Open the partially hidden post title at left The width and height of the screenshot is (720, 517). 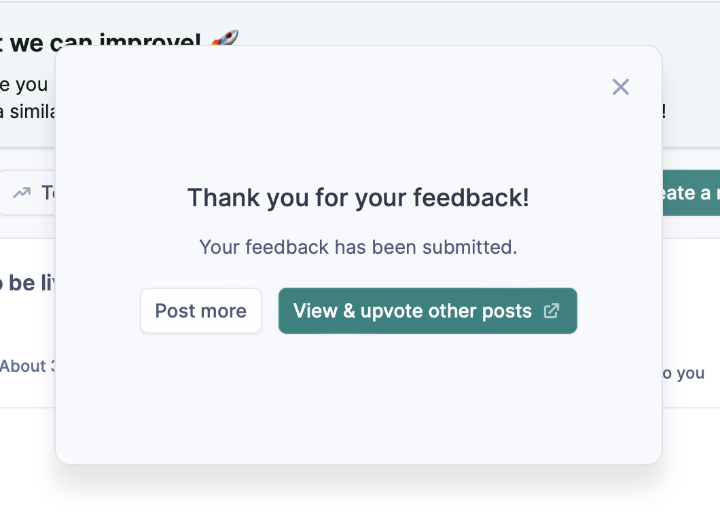pos(27,283)
